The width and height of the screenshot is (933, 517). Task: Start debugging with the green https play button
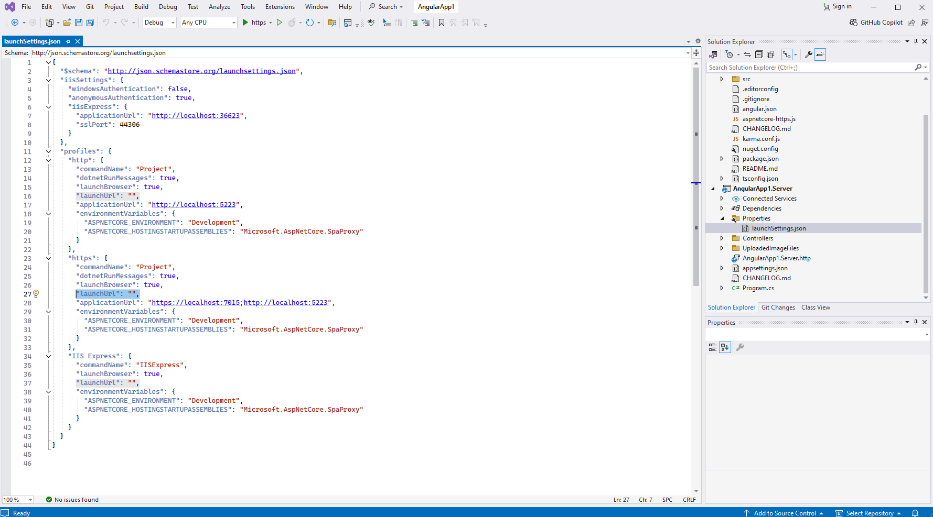[x=245, y=23]
